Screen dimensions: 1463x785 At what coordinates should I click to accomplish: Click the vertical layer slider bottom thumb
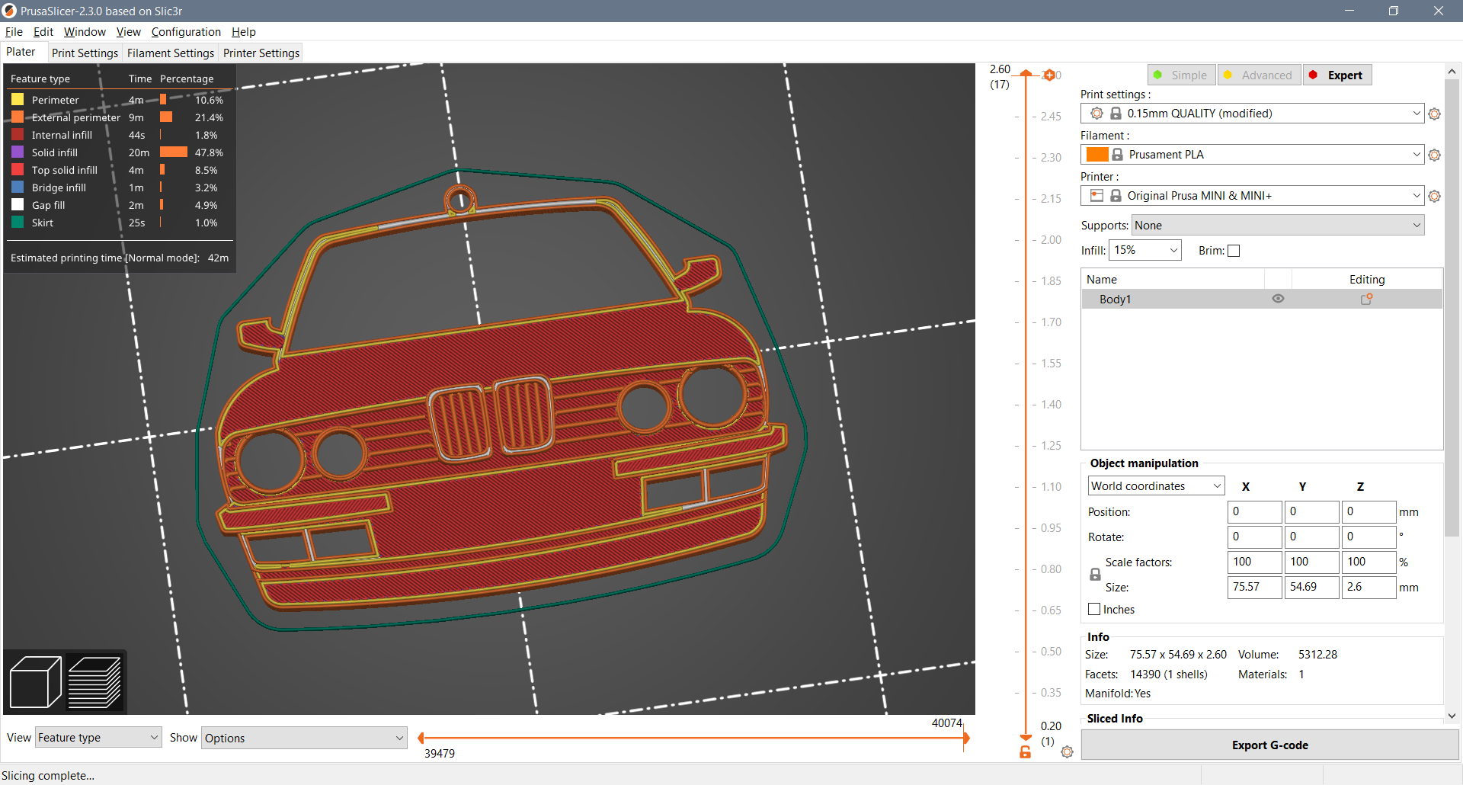click(1026, 738)
